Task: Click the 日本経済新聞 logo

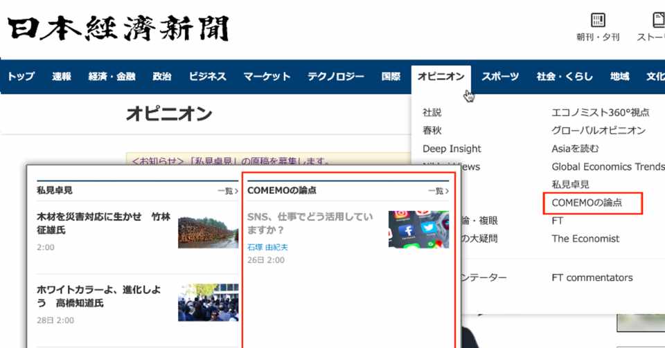Action: (118, 28)
